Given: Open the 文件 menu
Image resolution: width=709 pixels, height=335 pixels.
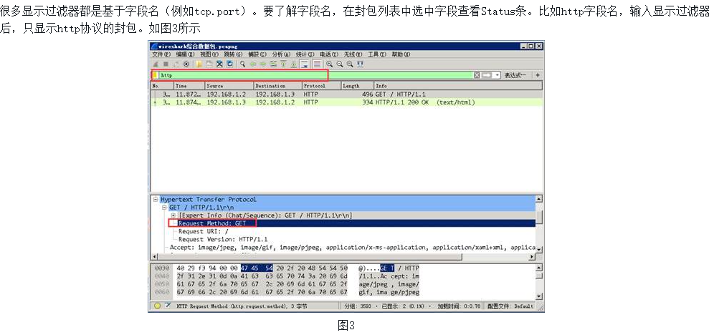Looking at the screenshot, I should tap(161, 54).
